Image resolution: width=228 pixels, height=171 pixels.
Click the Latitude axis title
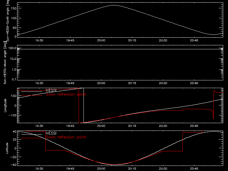coord(7,148)
